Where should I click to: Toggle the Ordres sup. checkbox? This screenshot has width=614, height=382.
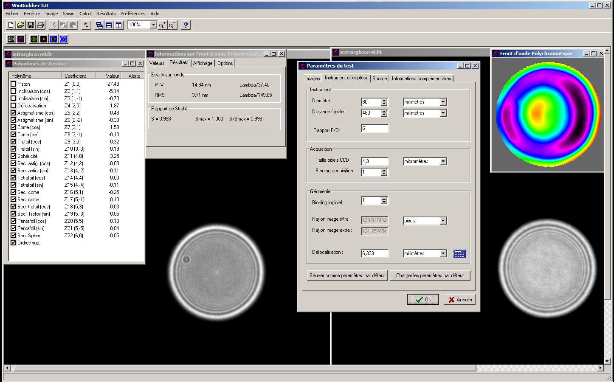coord(14,243)
